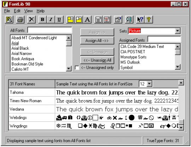This screenshot has height=147, width=191.
Task: Click the black text list icon
Action: point(98,20)
